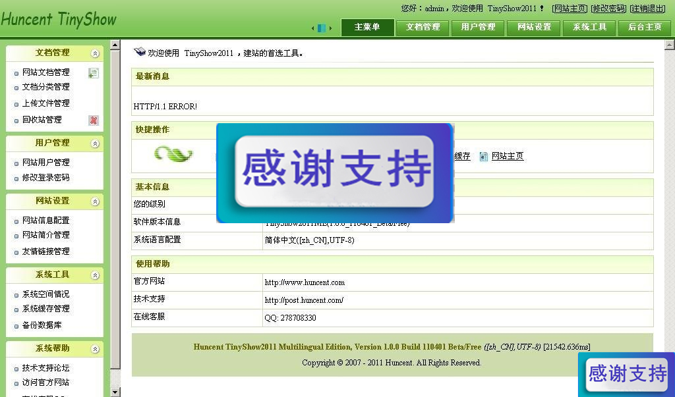Open 网站信息配置 in the sidebar
The image size is (675, 397).
click(x=46, y=221)
